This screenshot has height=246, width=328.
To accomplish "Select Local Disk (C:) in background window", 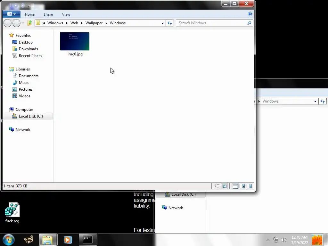I will [x=181, y=194].
